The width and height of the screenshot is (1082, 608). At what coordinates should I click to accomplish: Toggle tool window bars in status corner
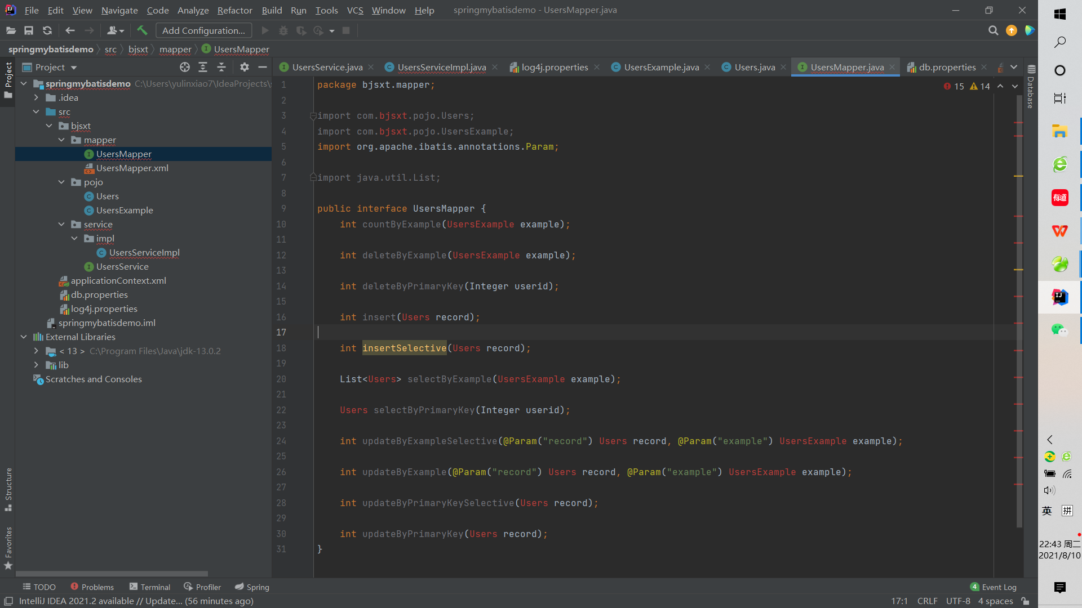pyautogui.click(x=8, y=601)
